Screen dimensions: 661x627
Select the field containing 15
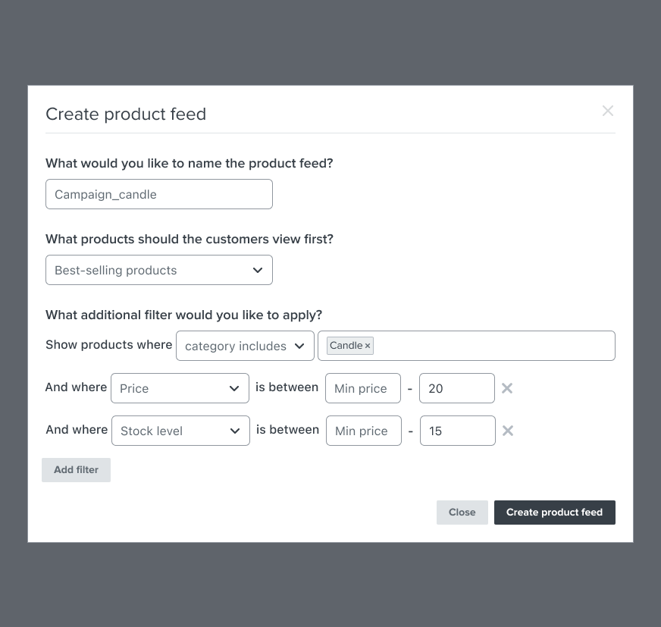click(458, 431)
